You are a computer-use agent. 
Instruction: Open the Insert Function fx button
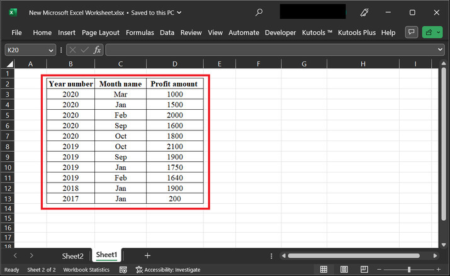(97, 50)
